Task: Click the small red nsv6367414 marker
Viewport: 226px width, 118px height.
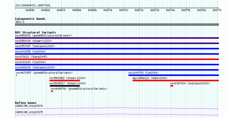Action: (172, 86)
